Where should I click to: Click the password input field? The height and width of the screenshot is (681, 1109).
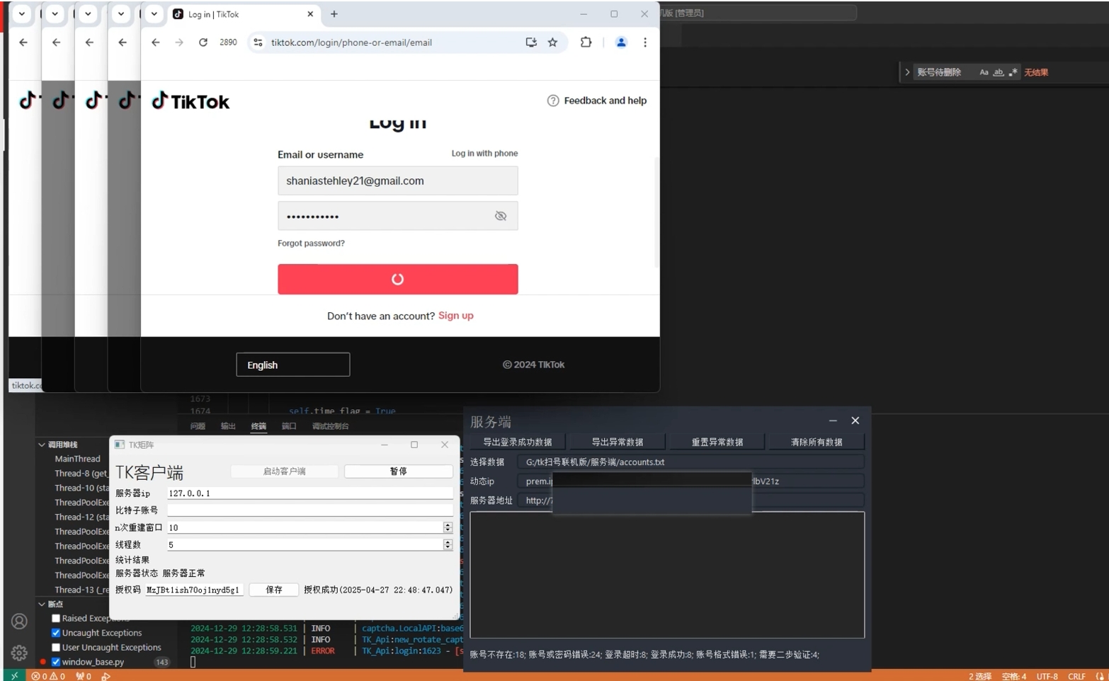click(397, 216)
